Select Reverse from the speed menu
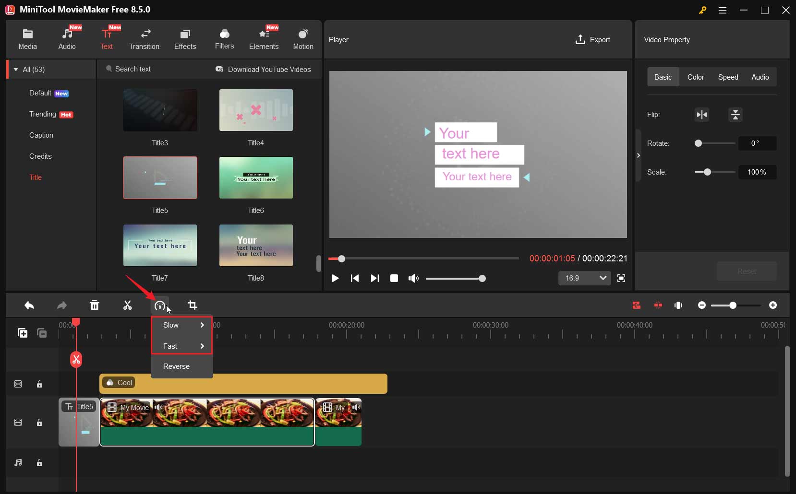The height and width of the screenshot is (494, 796). (x=177, y=366)
